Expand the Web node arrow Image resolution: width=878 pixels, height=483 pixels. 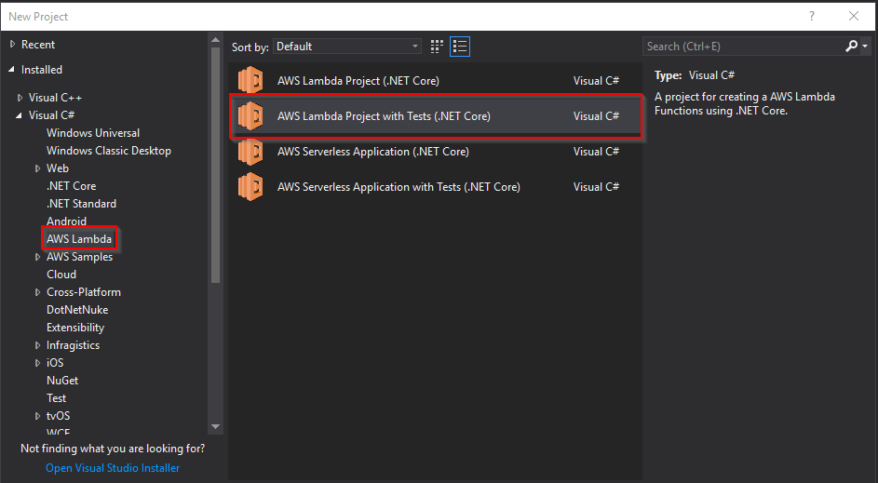pyautogui.click(x=37, y=168)
